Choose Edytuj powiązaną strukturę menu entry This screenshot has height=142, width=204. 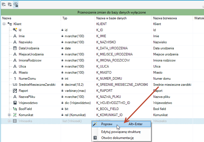pos(121,132)
